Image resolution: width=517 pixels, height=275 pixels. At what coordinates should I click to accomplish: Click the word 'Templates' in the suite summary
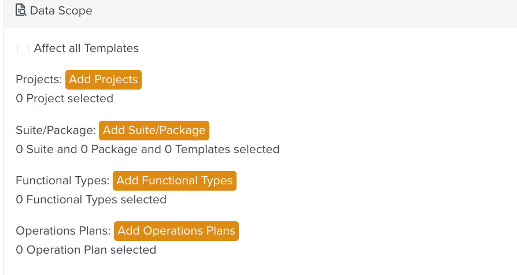click(203, 150)
